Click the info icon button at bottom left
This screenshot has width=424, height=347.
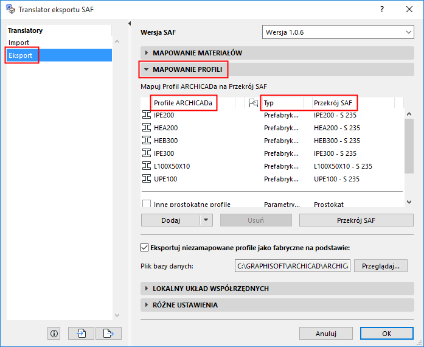point(54,333)
